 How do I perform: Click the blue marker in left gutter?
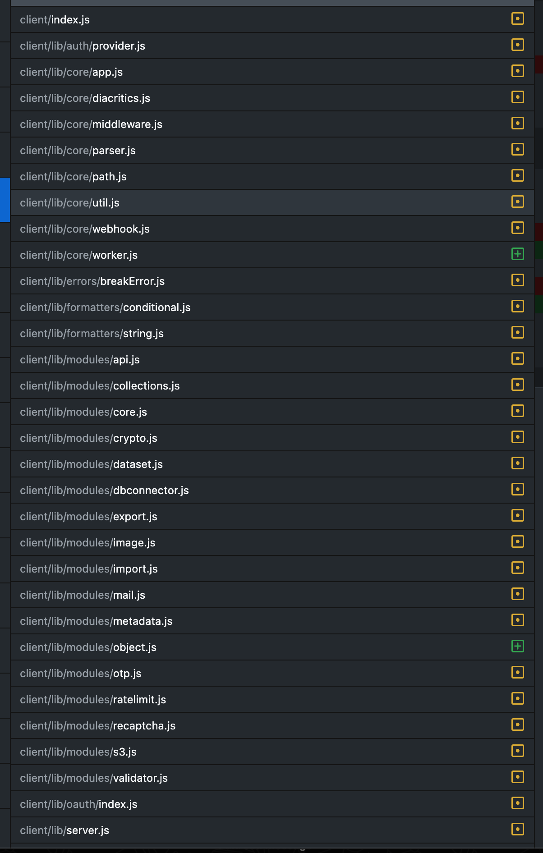(x=5, y=199)
